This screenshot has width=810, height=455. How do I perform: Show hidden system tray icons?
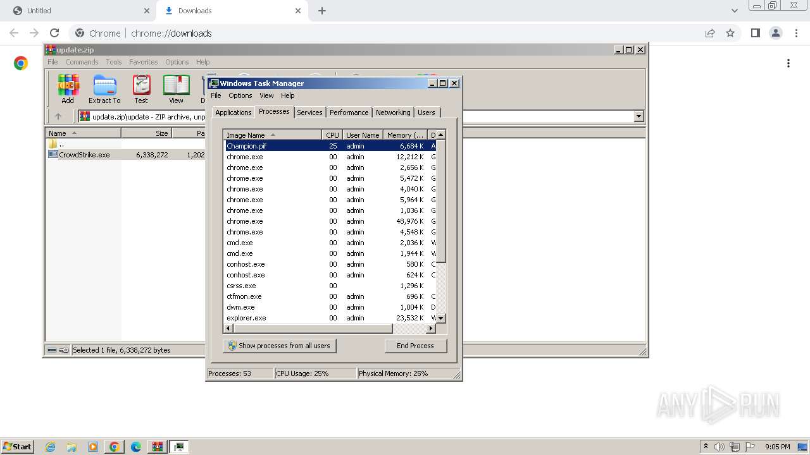tap(706, 447)
